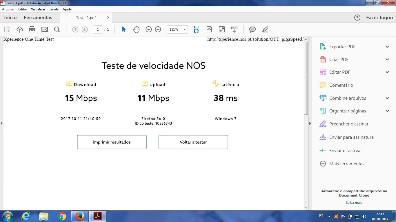Click the full screen mode icon
Image resolution: width=396 pixels, height=222 pixels.
[x=222, y=29]
